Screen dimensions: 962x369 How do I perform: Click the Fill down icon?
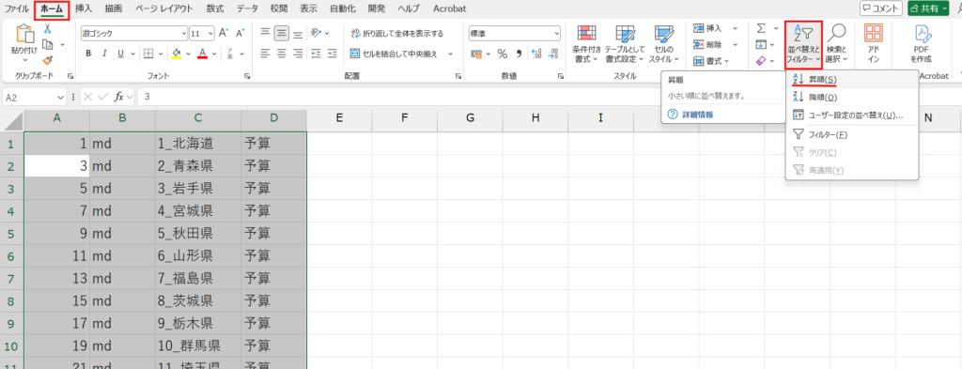click(x=761, y=44)
